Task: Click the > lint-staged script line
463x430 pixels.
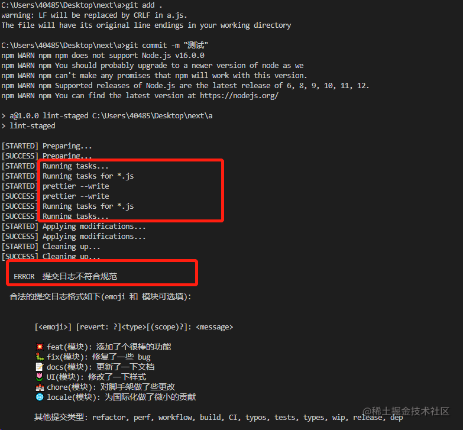Action: coord(28,125)
